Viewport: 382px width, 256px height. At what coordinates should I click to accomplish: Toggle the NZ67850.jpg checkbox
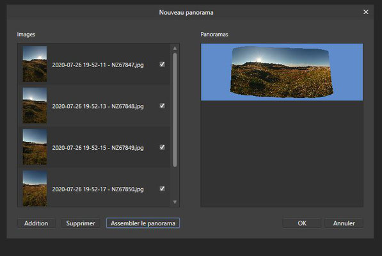162,189
